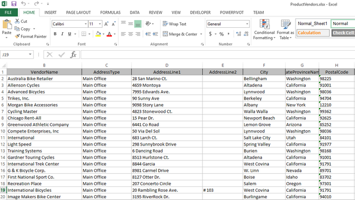355x200 pixels.
Task: Open the FILE tab
Action: [8, 13]
